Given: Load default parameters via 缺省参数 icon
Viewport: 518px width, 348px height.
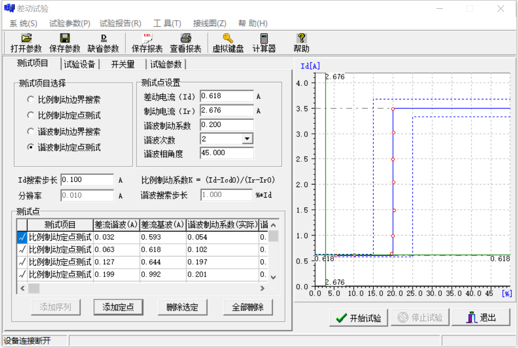Looking at the screenshot, I should coord(103,43).
